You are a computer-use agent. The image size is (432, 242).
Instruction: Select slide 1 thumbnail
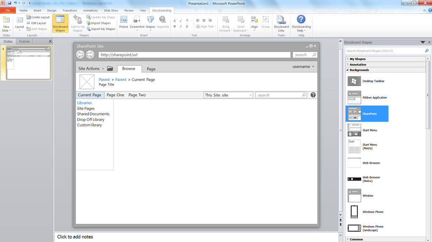(x=29, y=63)
